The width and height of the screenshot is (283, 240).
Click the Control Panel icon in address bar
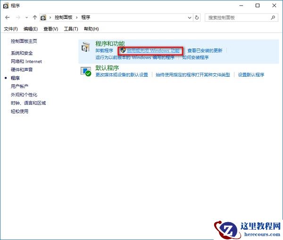click(43, 17)
